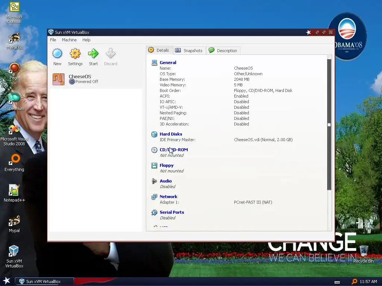Click the Powered Off status icon
The width and height of the screenshot is (382, 286).
[x=72, y=82]
